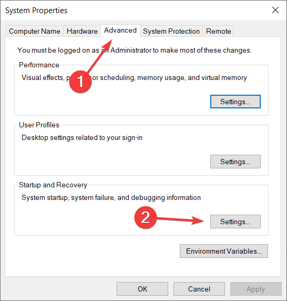Confirm with the OK button
Screen dimensions: 287x301
[142, 289]
